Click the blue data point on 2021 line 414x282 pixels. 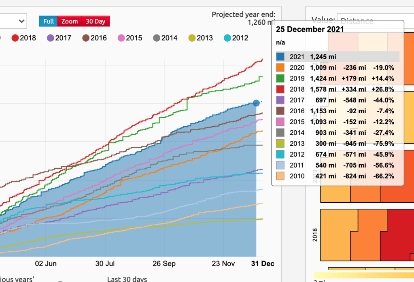pos(256,103)
